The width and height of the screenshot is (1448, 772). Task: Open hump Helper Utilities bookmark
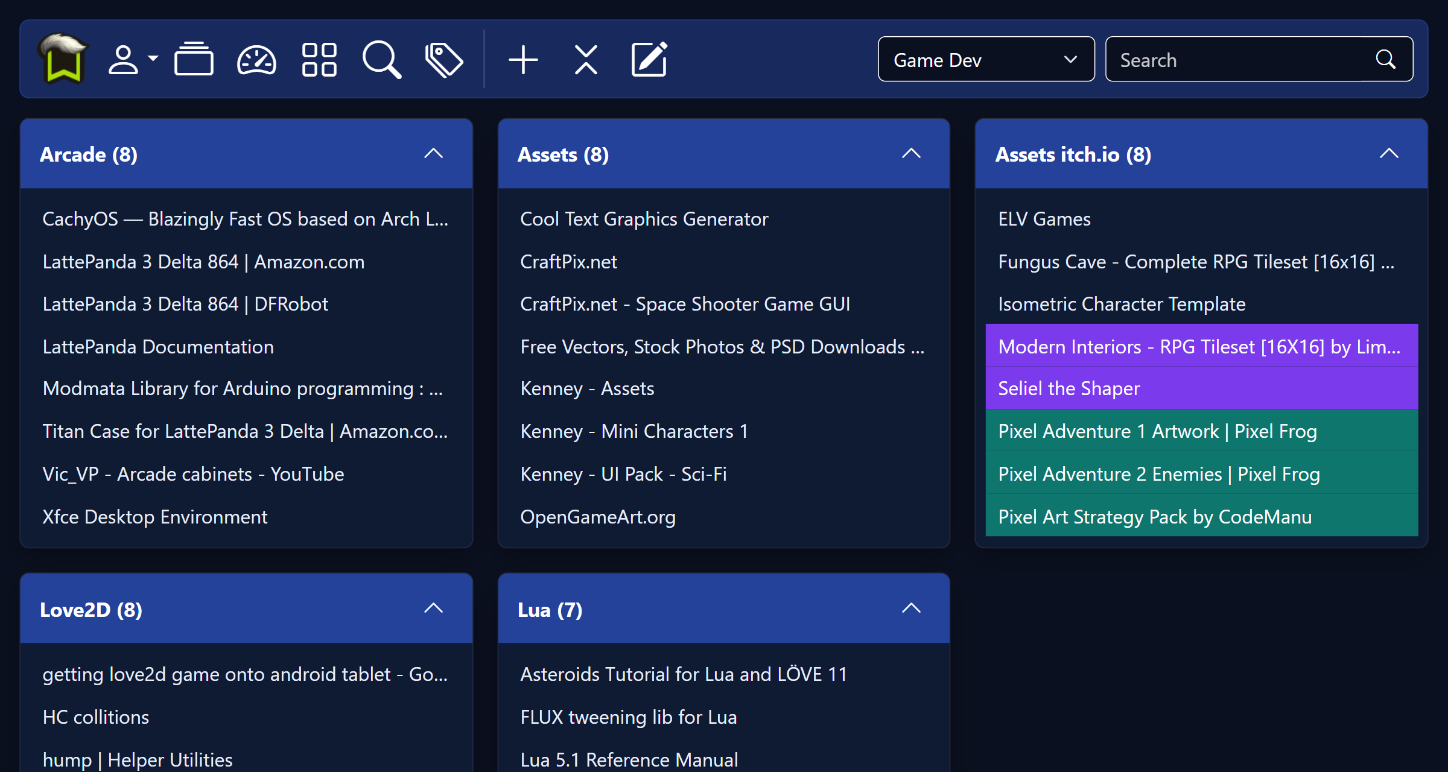tap(138, 760)
